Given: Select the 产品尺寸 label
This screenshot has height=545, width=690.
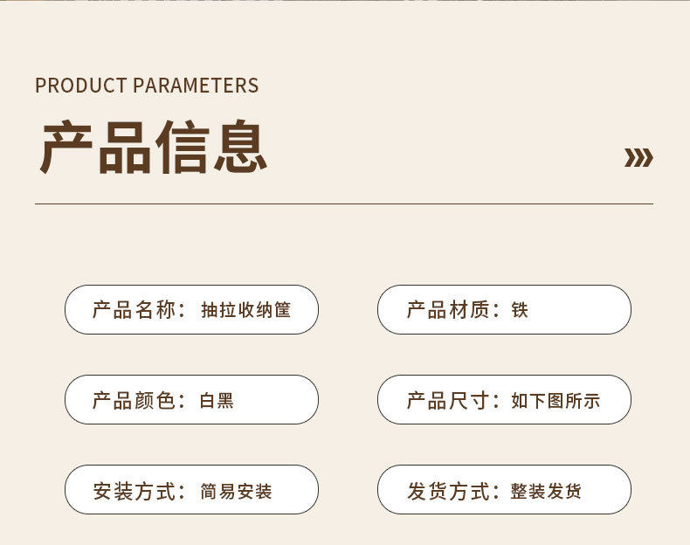Looking at the screenshot, I should pos(450,401).
